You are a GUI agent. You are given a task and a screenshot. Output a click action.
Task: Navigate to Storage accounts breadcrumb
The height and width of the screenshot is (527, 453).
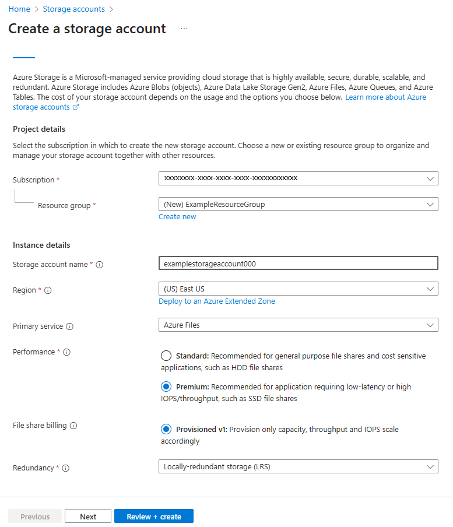point(74,9)
